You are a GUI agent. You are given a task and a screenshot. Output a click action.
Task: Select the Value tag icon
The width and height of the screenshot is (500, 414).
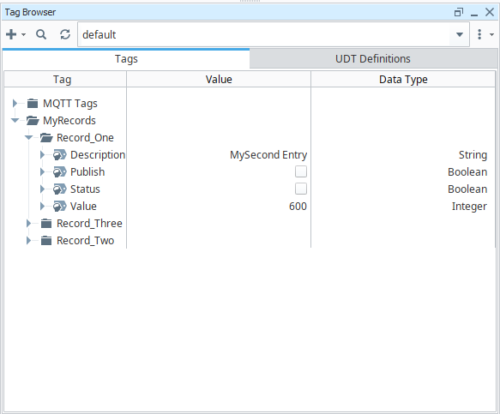60,207
